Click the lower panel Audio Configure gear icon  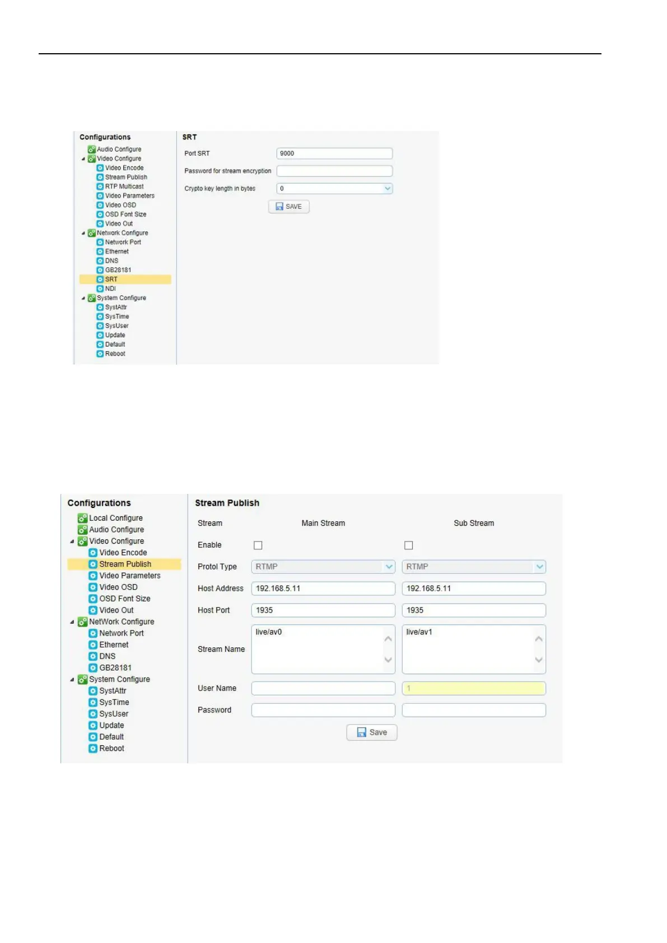[82, 529]
